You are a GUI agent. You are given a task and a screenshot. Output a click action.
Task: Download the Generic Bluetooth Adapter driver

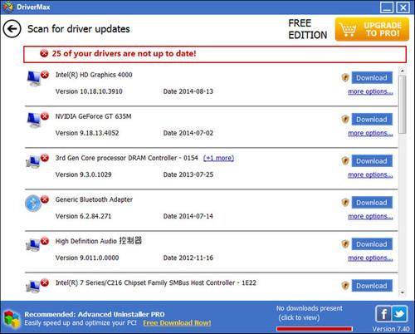[372, 203]
